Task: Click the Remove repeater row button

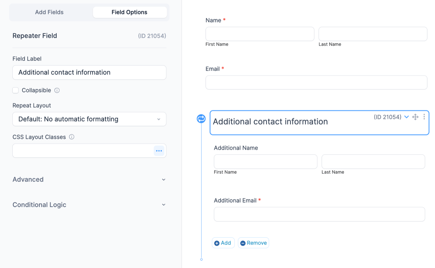Action: click(x=253, y=243)
